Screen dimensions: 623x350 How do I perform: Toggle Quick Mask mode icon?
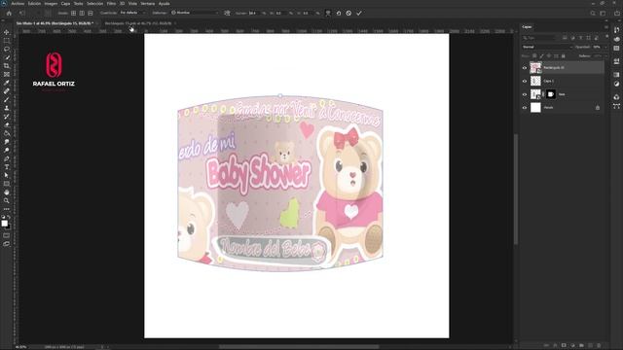(x=7, y=235)
